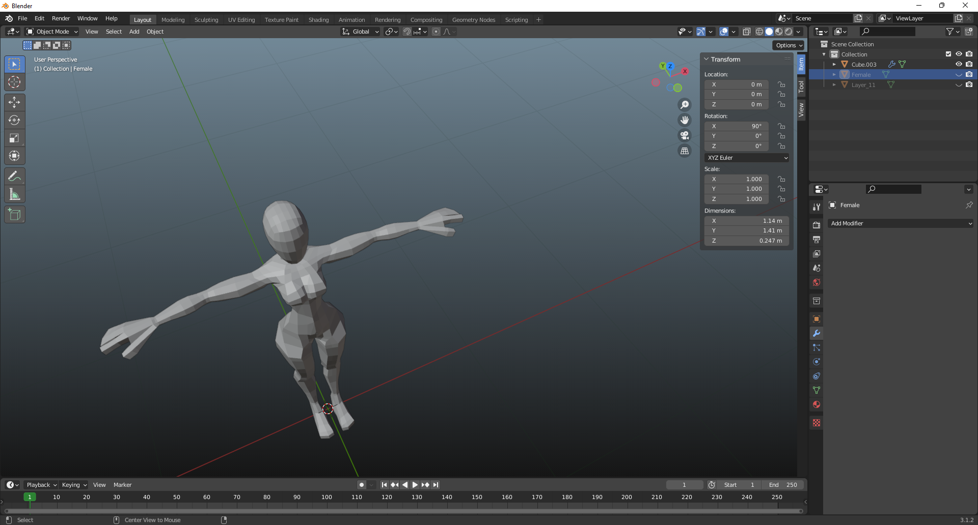Open the Material properties tab icon

pos(817,404)
